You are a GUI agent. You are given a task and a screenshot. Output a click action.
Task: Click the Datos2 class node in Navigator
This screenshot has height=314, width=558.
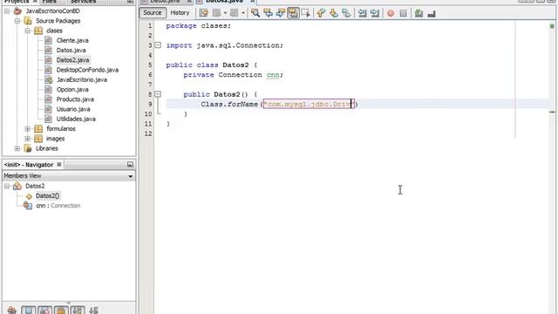click(x=35, y=186)
